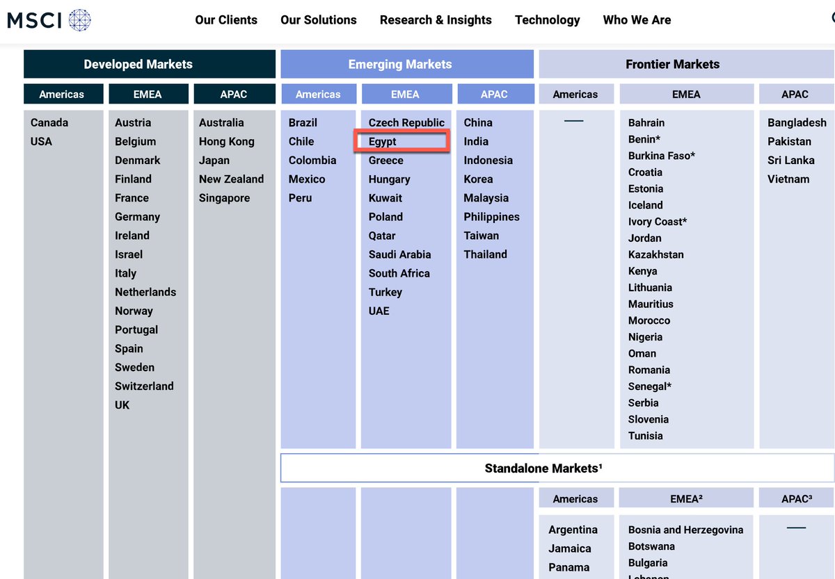Select Standalone EMEA² subheader
Screen dimensions: 835x579
tap(687, 498)
